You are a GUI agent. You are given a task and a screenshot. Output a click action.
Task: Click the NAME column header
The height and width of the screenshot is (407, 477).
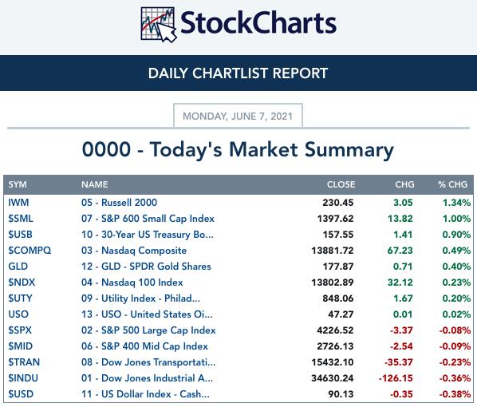pos(95,184)
